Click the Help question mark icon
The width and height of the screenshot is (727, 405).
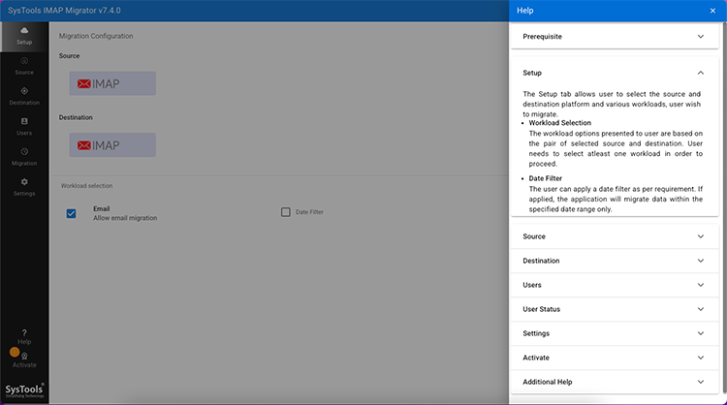24,332
